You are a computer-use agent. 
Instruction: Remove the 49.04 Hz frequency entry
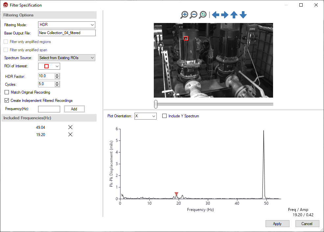point(70,128)
